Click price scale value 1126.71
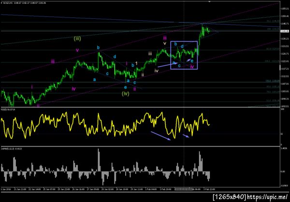This screenshot has width=290, height=202. [285, 54]
